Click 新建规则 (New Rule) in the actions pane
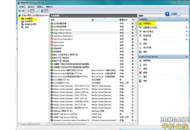This screenshot has width=190, height=130. (148, 24)
